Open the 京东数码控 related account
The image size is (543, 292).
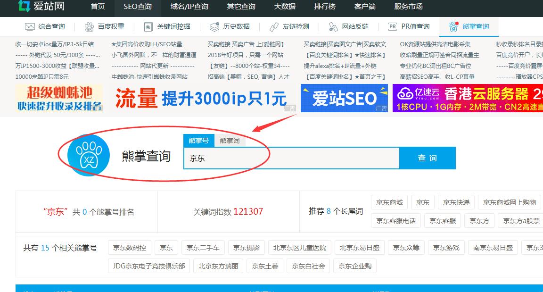(130, 248)
